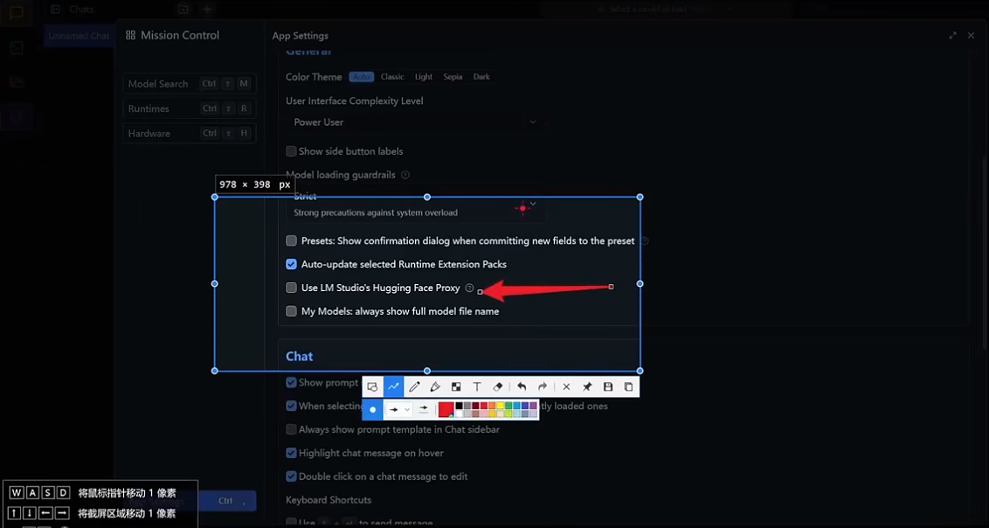This screenshot has height=528, width=989.
Task: Select the rectangle and ellipse shape tool
Action: [x=372, y=386]
